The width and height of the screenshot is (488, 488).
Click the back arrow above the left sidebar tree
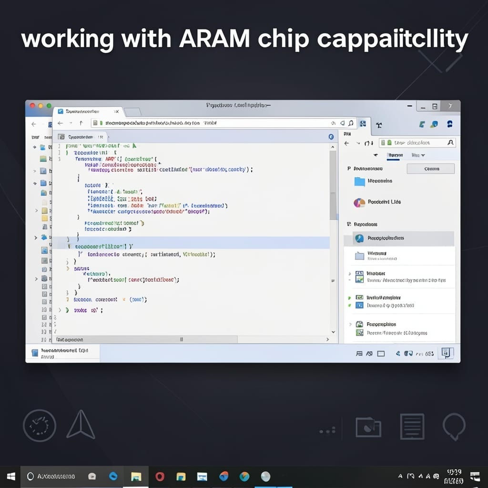pyautogui.click(x=34, y=124)
